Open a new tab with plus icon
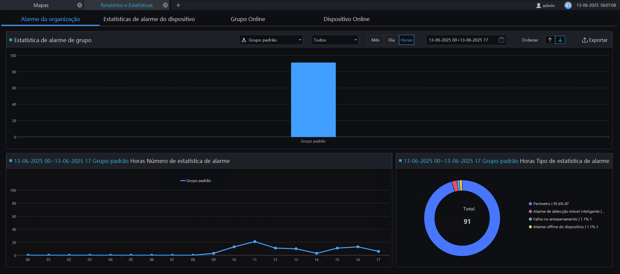Viewport: 620px width, 274px height. [x=178, y=5]
